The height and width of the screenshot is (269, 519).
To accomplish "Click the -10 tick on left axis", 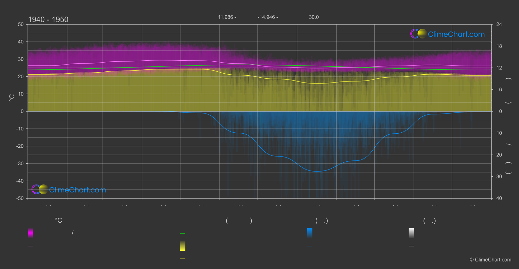I will (x=20, y=129).
